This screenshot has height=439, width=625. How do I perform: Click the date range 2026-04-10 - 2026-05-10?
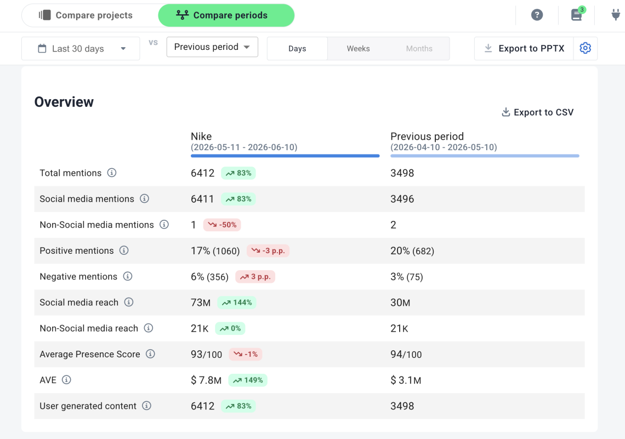point(444,147)
